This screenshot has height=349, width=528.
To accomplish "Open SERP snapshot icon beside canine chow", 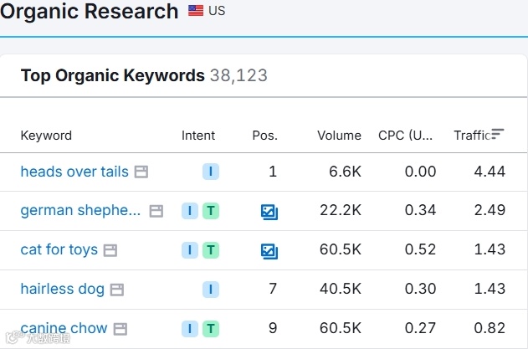I will click(120, 329).
